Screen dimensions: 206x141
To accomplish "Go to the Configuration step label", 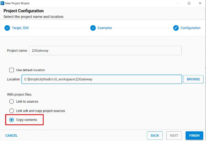I will [190, 28].
